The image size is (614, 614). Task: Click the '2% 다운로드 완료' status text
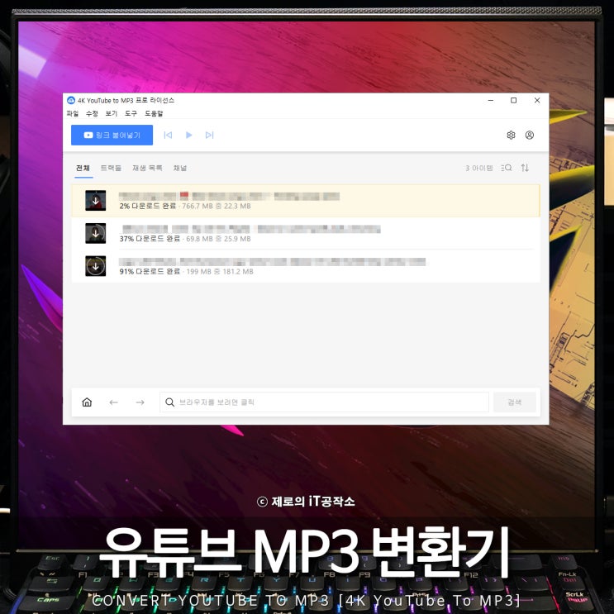coord(148,206)
